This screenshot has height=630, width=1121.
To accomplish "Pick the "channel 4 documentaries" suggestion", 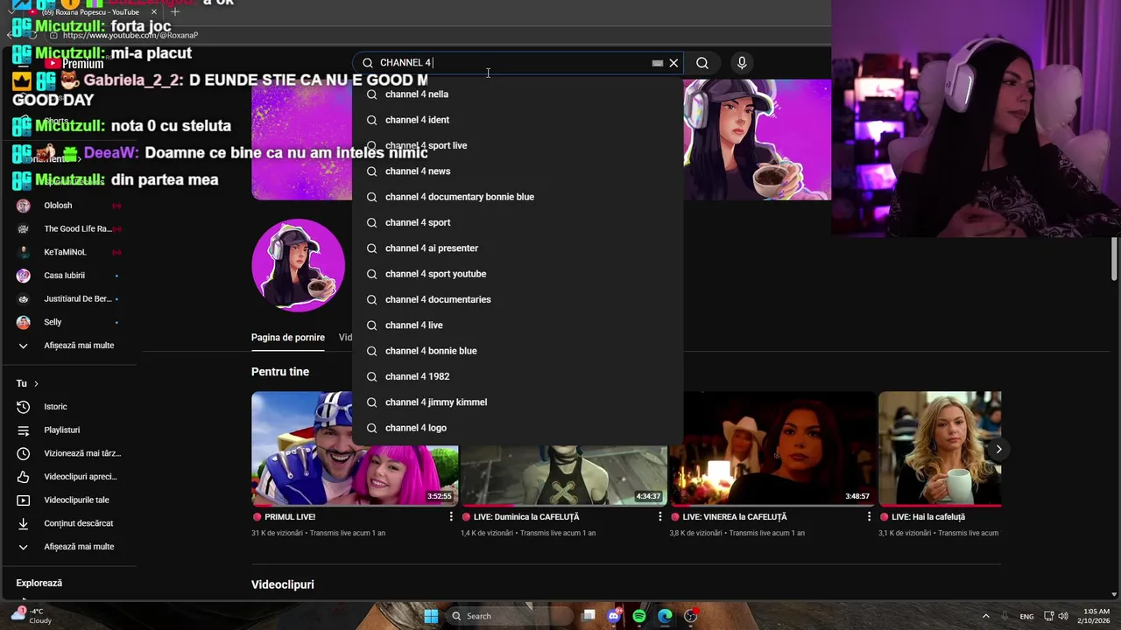I will (x=517, y=299).
